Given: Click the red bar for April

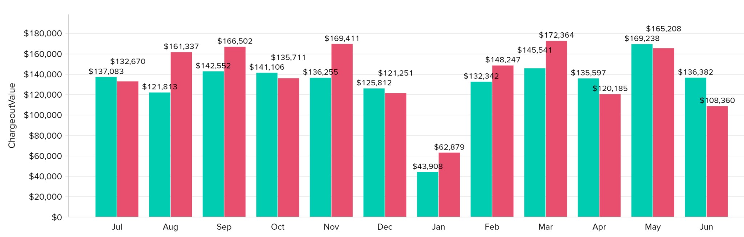Looking at the screenshot, I should 610,155.
